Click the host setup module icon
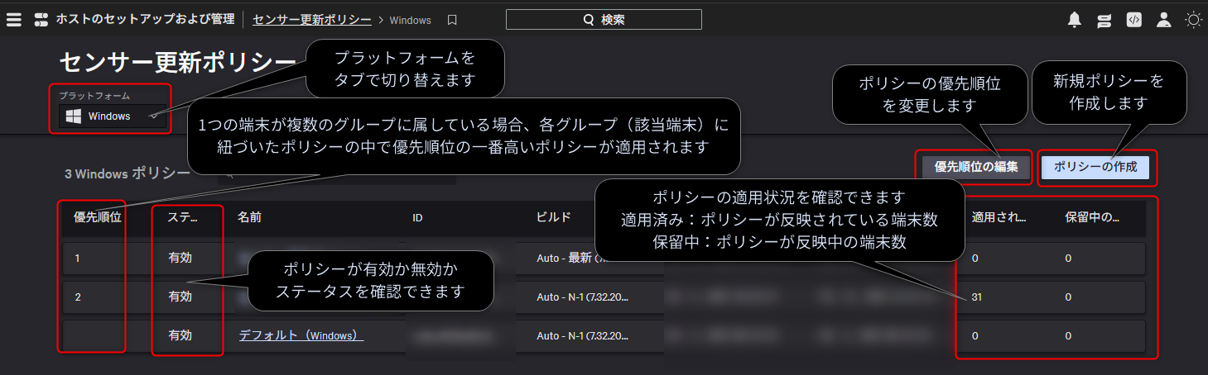This screenshot has height=375, width=1208. (41, 20)
